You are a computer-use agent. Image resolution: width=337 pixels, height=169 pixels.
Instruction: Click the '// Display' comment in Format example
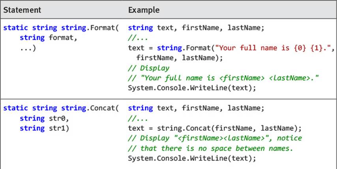coord(148,68)
